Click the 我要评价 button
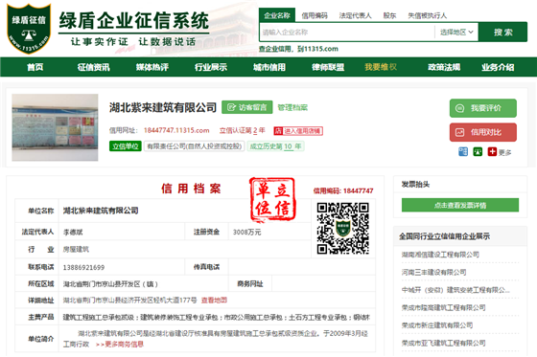 (483, 108)
